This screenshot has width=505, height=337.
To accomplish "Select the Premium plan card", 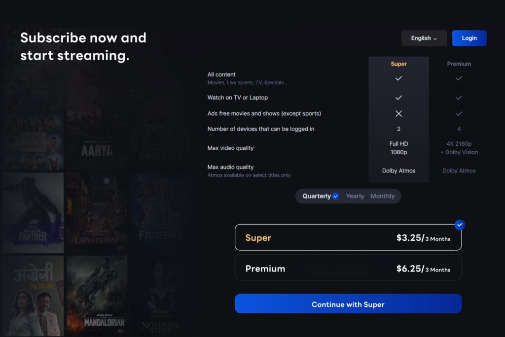I will [348, 268].
